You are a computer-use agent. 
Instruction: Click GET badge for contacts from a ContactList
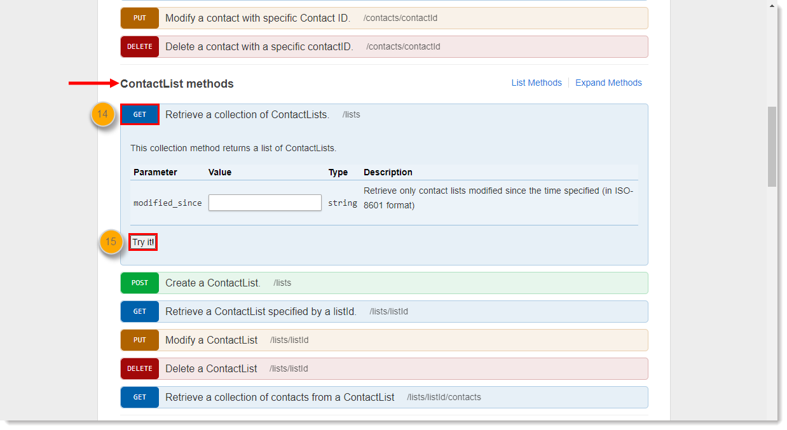click(139, 397)
